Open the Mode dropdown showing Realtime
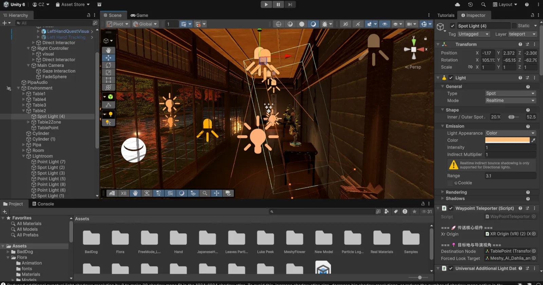Image resolution: width=543 pixels, height=285 pixels. coord(510,101)
